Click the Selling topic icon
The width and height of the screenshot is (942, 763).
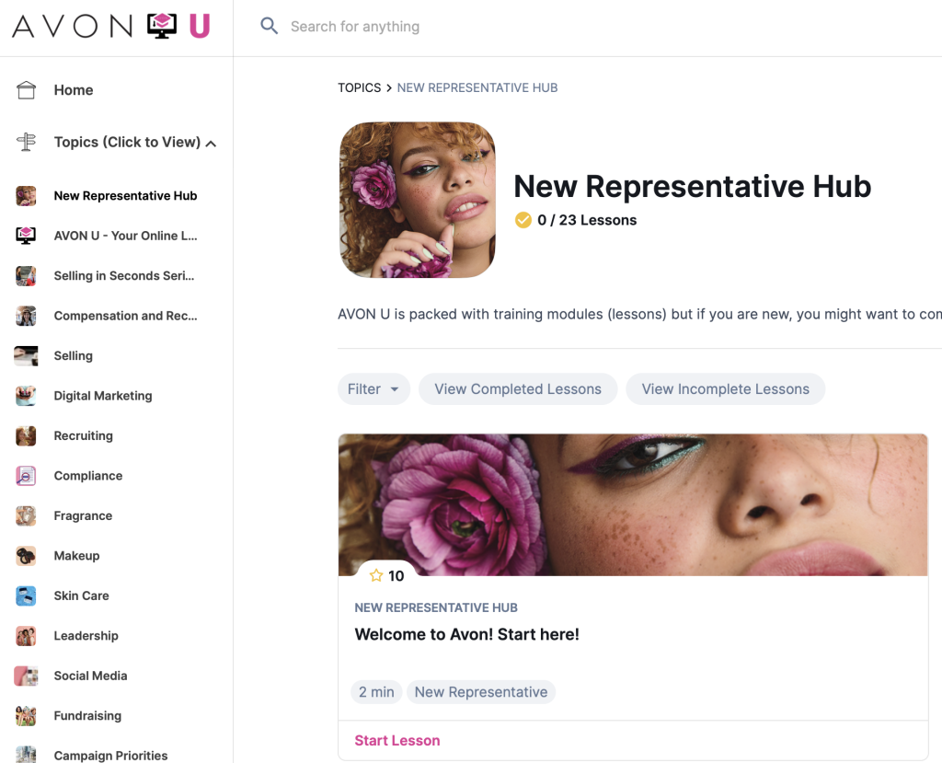tap(26, 356)
